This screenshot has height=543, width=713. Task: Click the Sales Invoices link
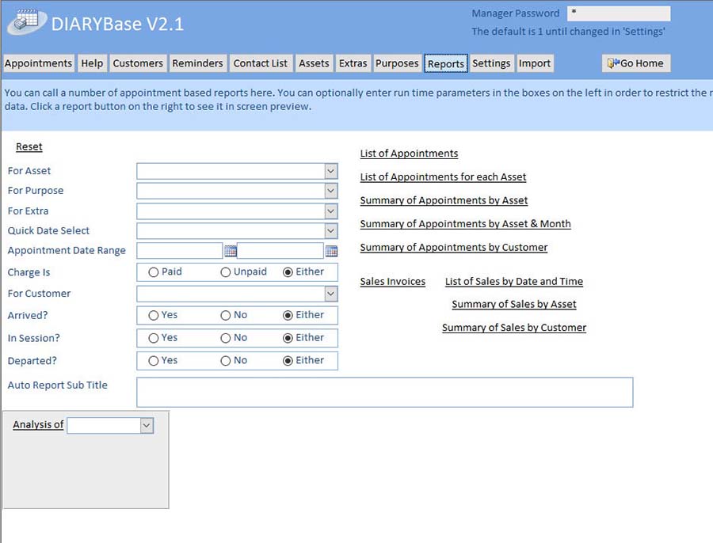point(393,282)
